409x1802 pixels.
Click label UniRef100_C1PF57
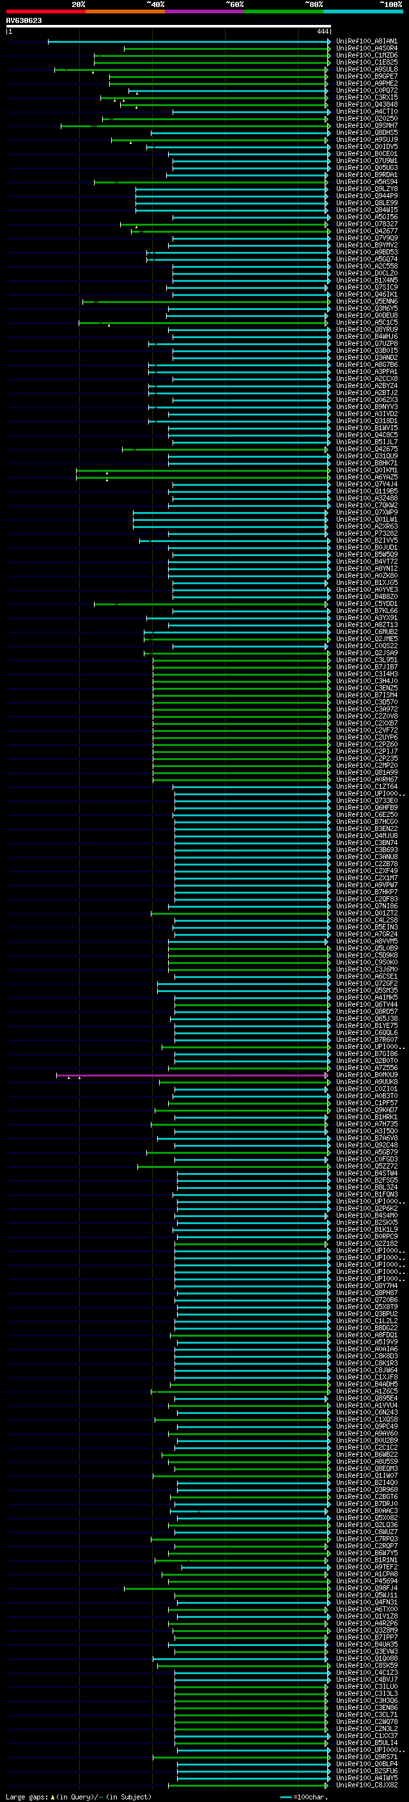tap(366, 1103)
